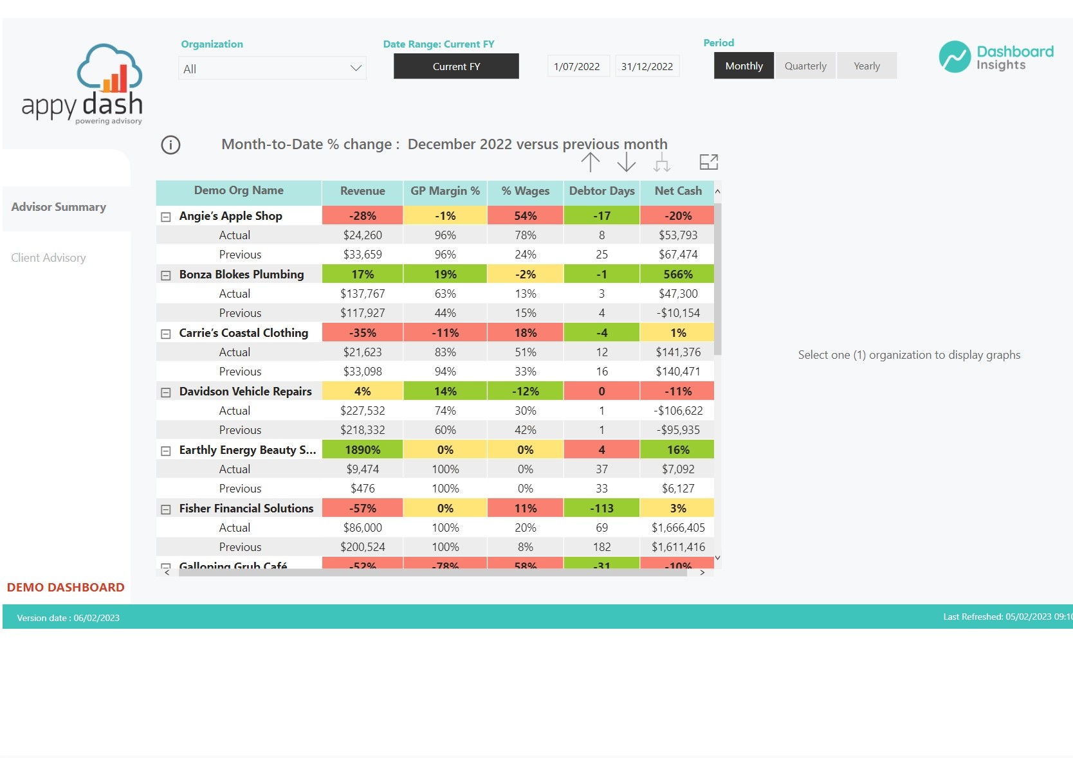The image size is (1073, 758).
Task: Collapse the Bonza Blokes Plumbing row
Action: coord(166,275)
